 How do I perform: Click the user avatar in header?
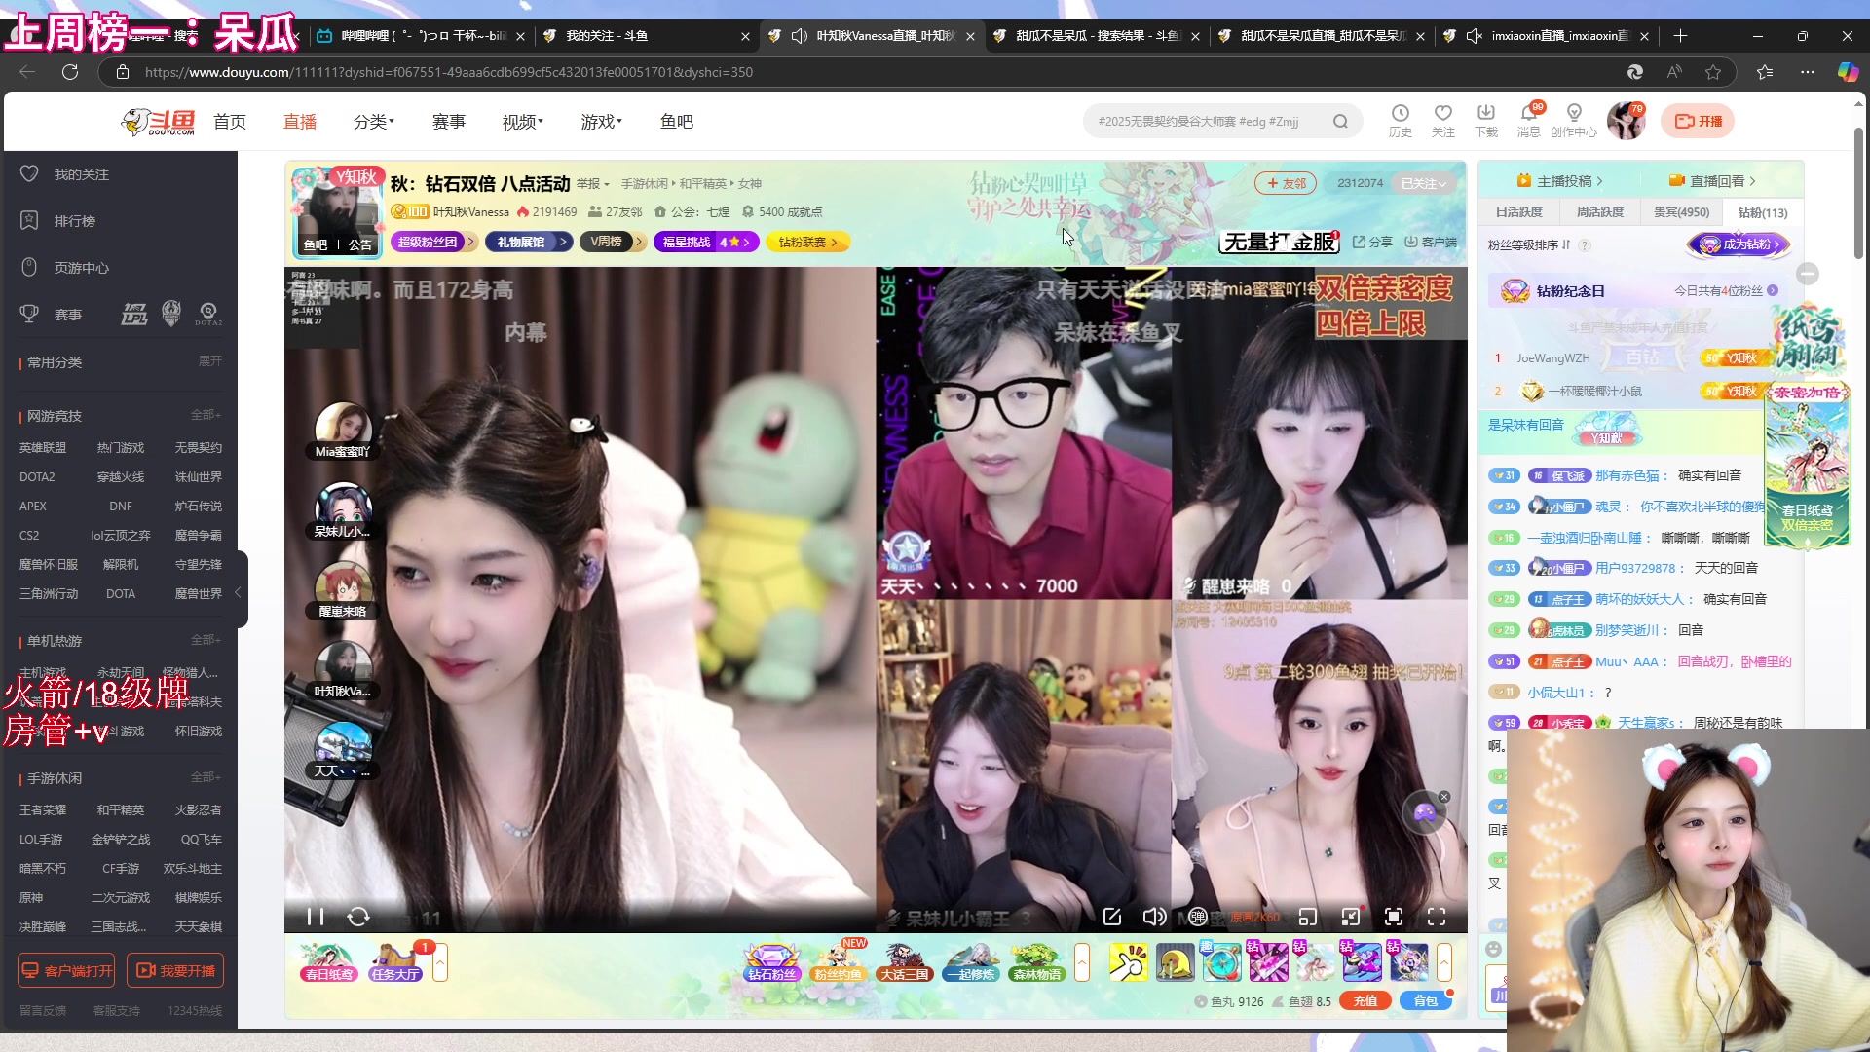(1626, 121)
